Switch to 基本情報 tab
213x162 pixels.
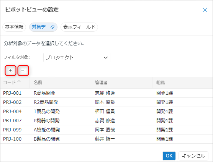click(x=14, y=27)
